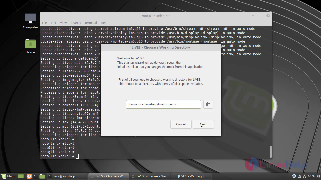Open the terminal Edit menu
This screenshot has width=321, height=180.
click(53, 23)
